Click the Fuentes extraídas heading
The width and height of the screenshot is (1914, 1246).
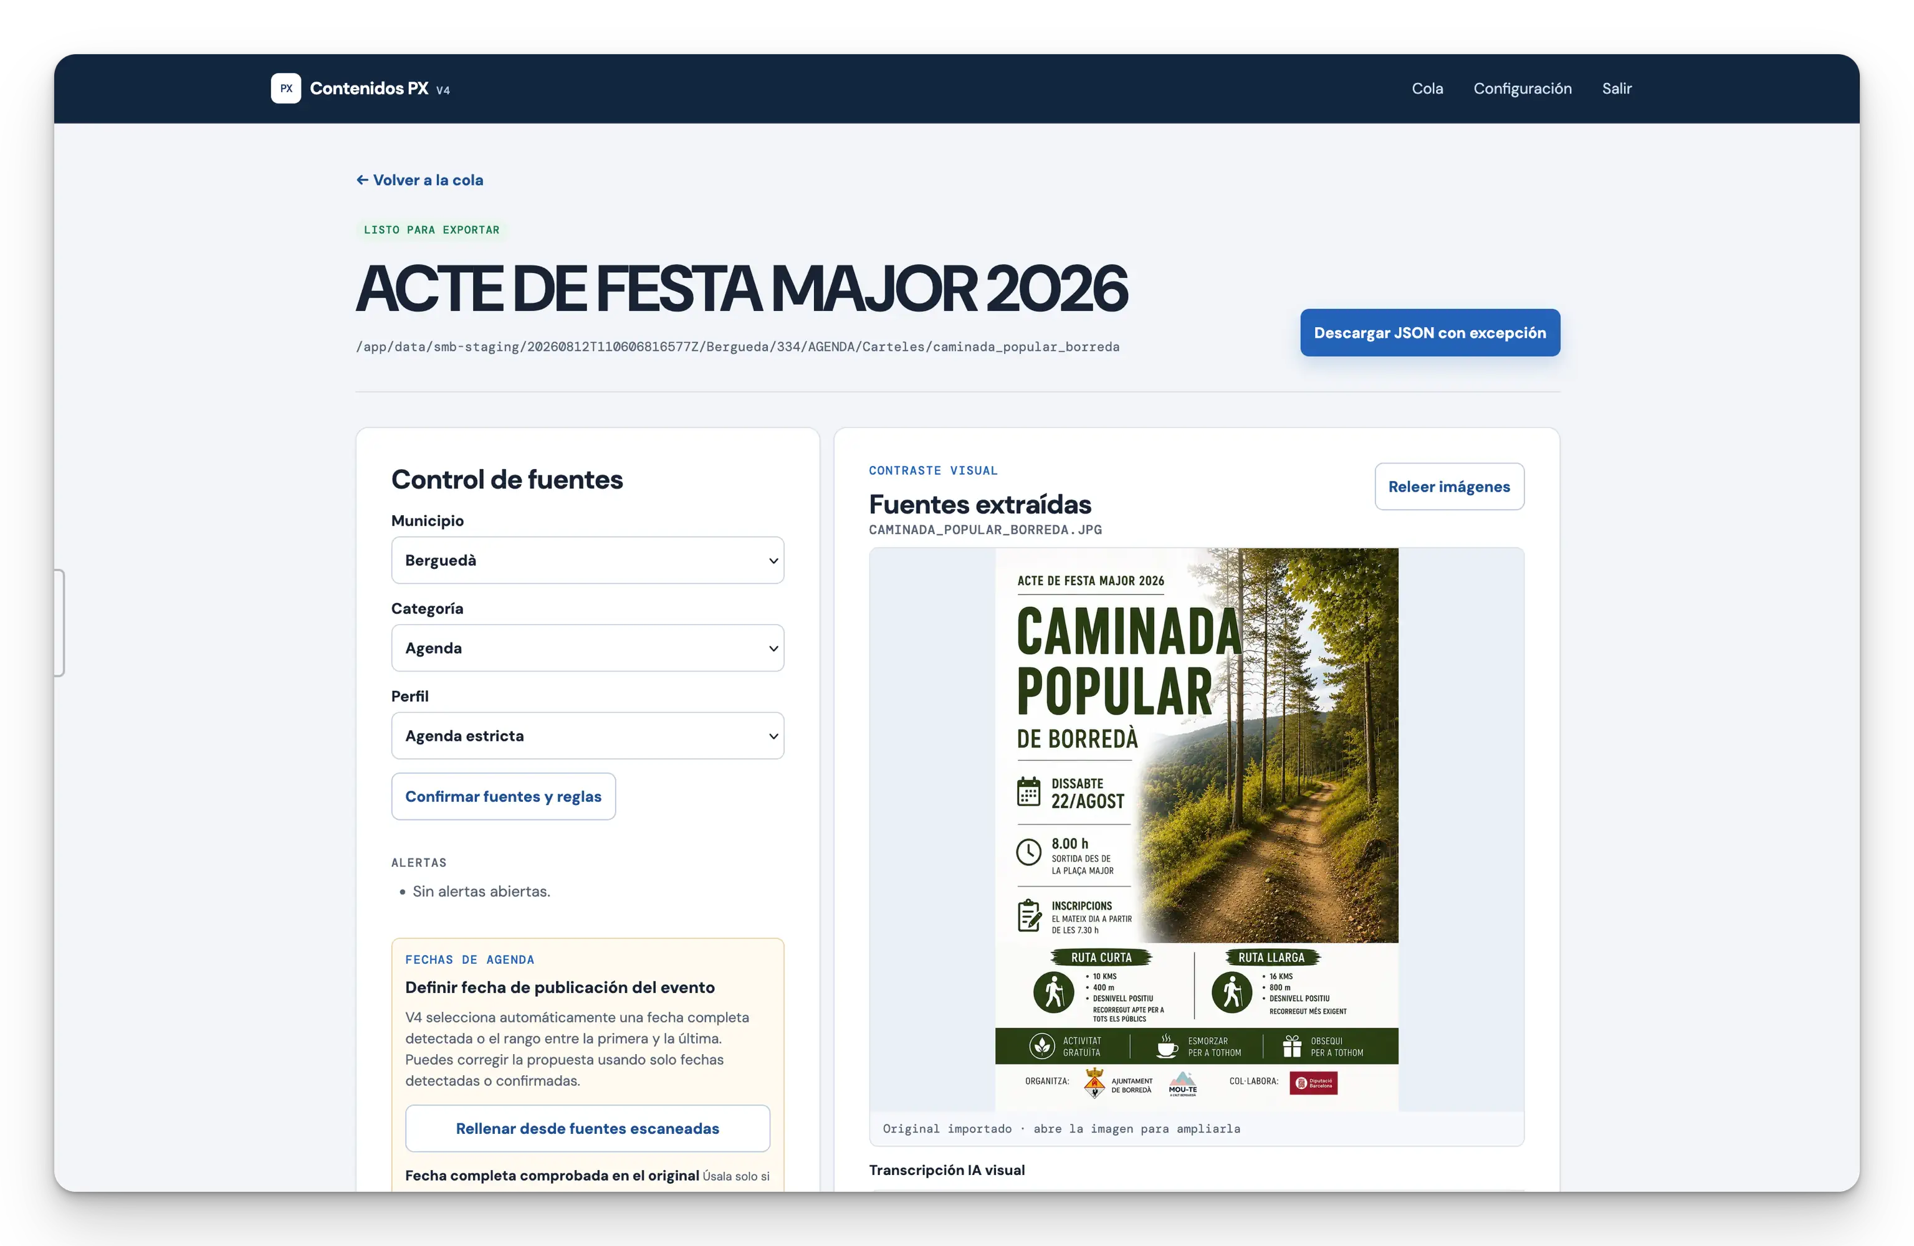(980, 504)
